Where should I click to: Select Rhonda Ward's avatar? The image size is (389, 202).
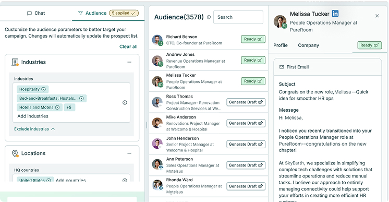point(157,185)
